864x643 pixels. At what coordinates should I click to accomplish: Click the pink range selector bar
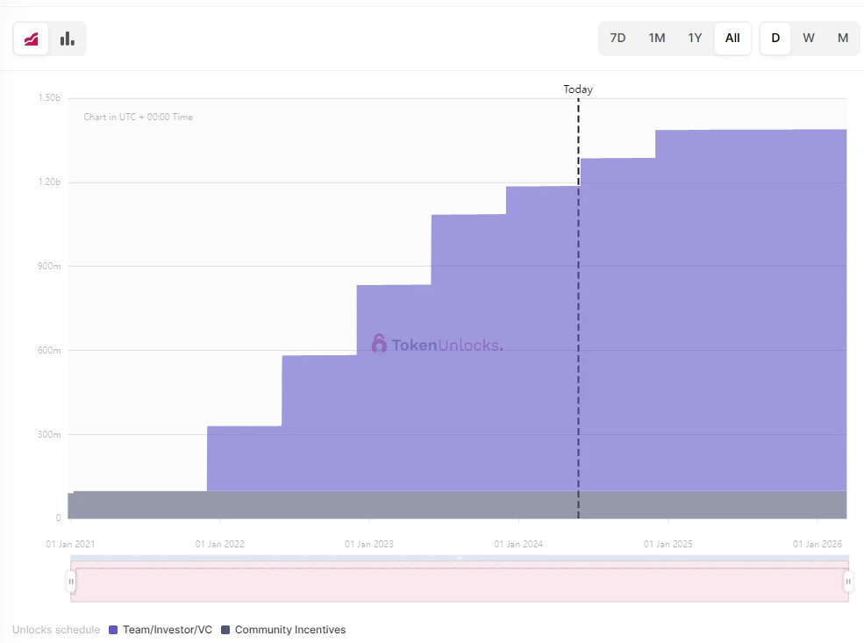click(460, 584)
